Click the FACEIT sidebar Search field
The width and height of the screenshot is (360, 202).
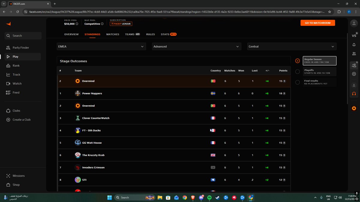tap(23, 36)
